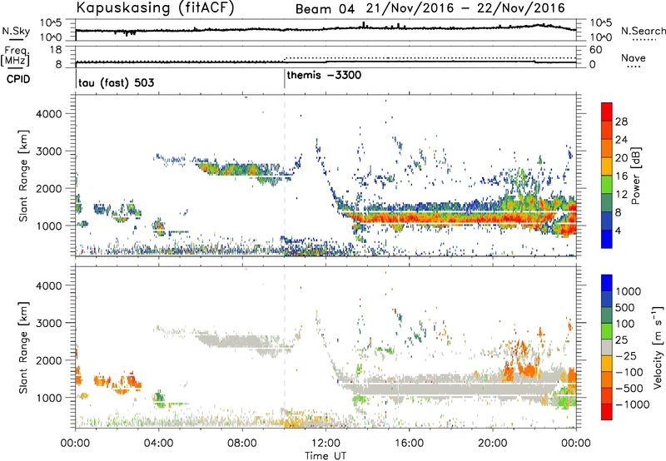
Task: Click the orange velocity patch near 21:00 at 1700 km
Action: 529,370
